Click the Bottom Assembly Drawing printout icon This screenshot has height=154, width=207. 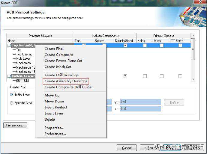(x=9, y=76)
